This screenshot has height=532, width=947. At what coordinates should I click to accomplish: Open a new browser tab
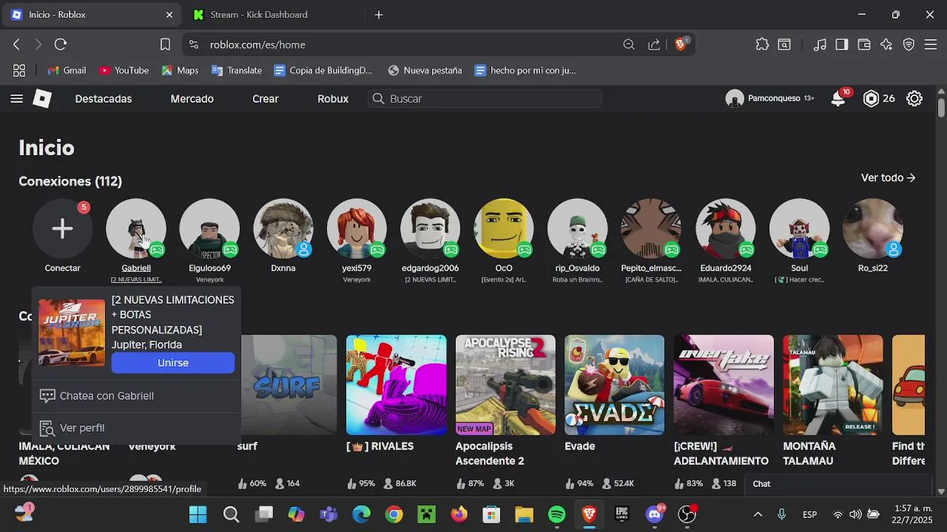pos(379,15)
